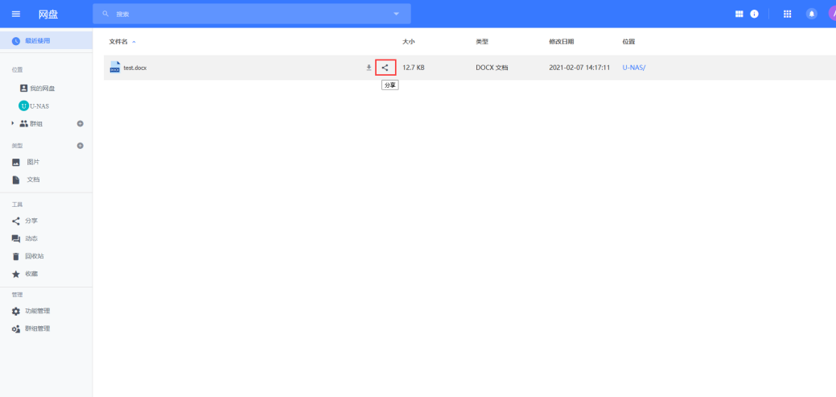Image resolution: width=836 pixels, height=397 pixels.
Task: Open notifications bell icon
Action: 812,14
